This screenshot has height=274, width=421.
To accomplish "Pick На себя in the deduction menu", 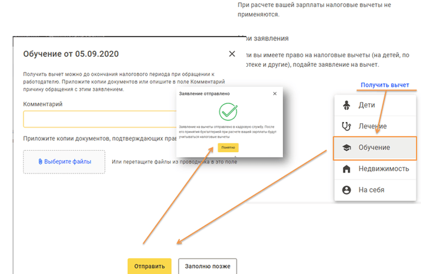I will pyautogui.click(x=375, y=190).
